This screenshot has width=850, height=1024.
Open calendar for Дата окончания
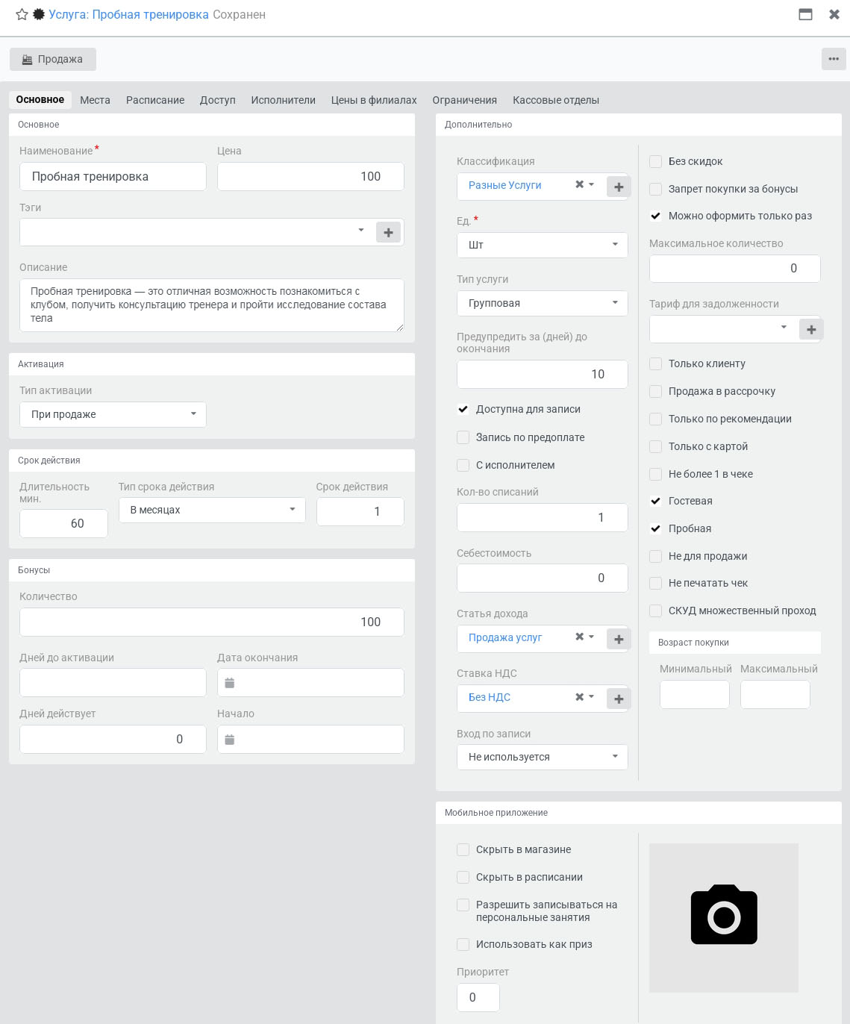[230, 683]
